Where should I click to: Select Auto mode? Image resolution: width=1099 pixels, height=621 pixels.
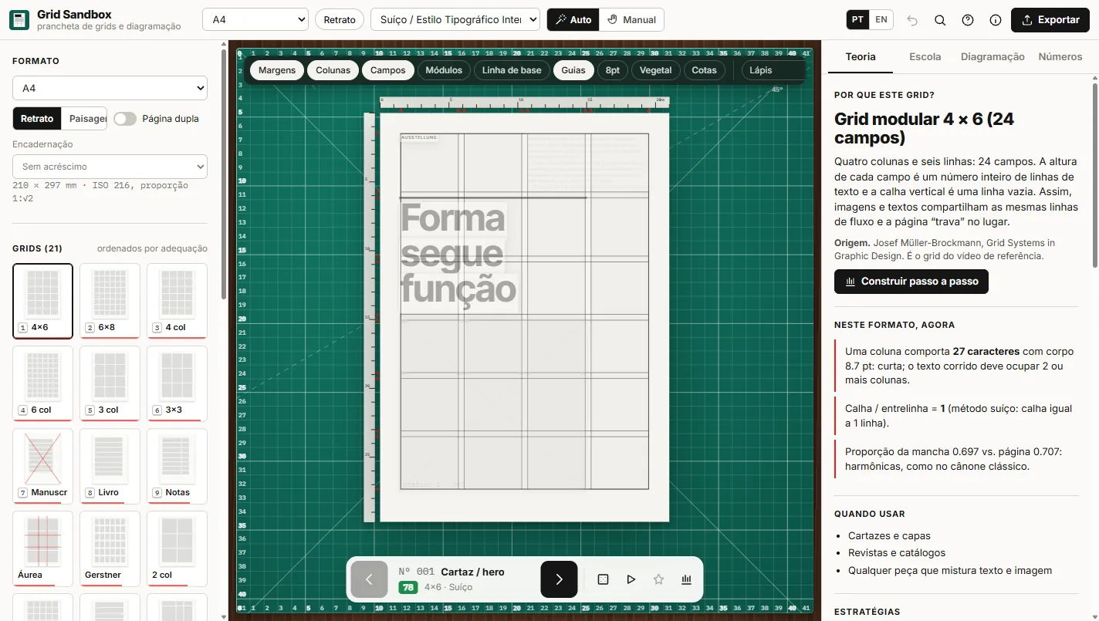click(x=573, y=20)
